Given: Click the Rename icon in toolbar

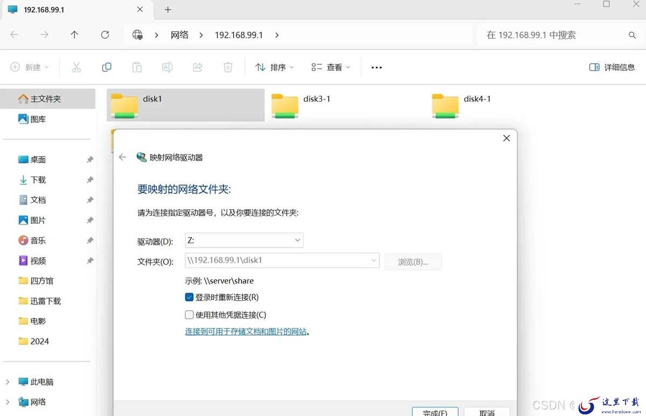Looking at the screenshot, I should point(167,67).
